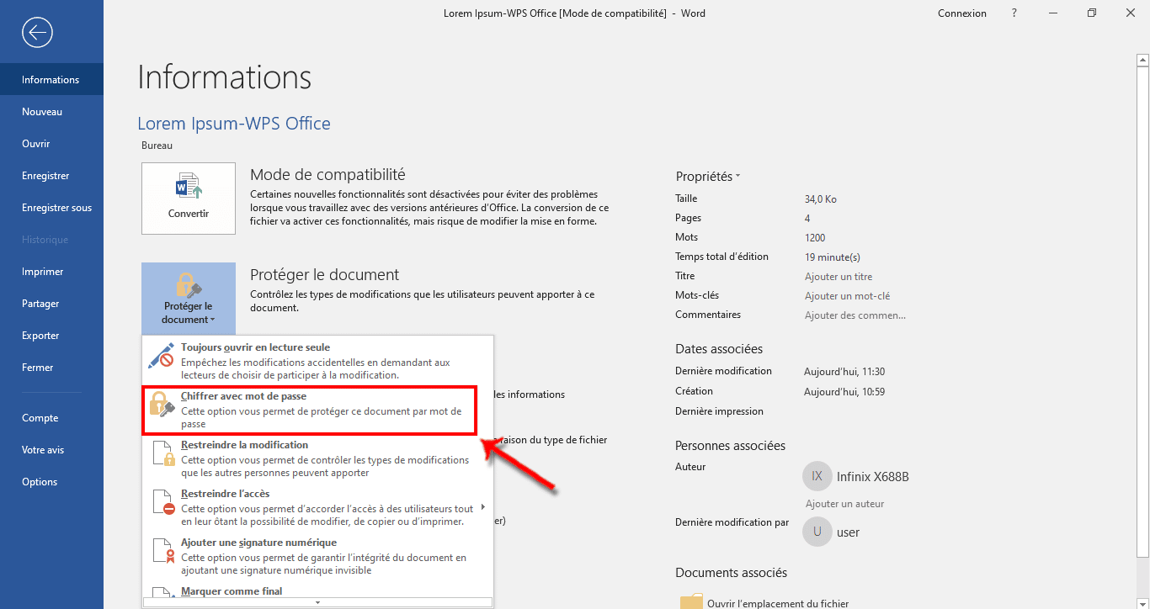Click the Pages value 4
Viewport: 1150px width, 609px height.
(807, 219)
